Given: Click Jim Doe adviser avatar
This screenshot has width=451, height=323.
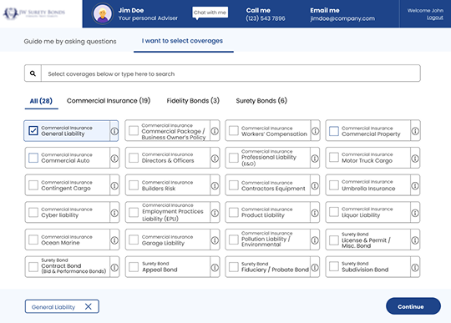Looking at the screenshot, I should pos(103,14).
